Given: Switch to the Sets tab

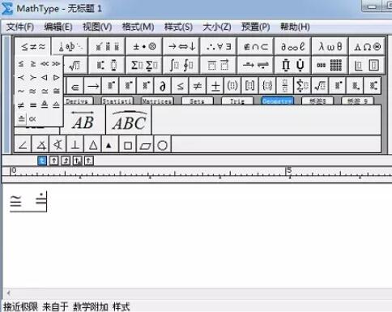Looking at the screenshot, I should (x=198, y=101).
